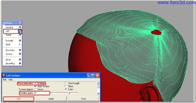
Task: Click the Loft Options window title icon
Action: point(4,75)
